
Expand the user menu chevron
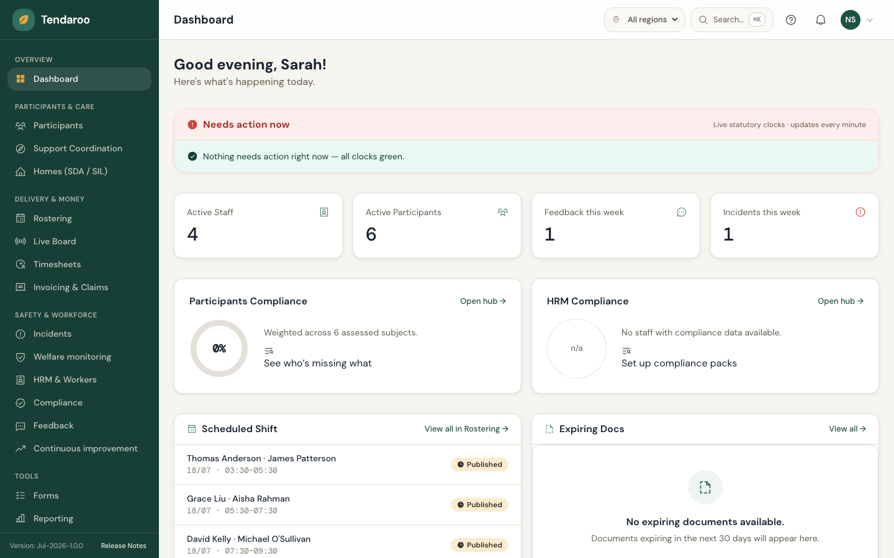tap(870, 20)
